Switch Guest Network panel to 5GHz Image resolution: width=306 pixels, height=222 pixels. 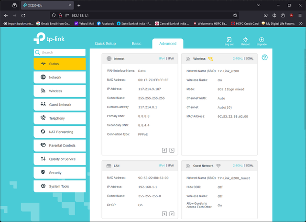(250, 166)
